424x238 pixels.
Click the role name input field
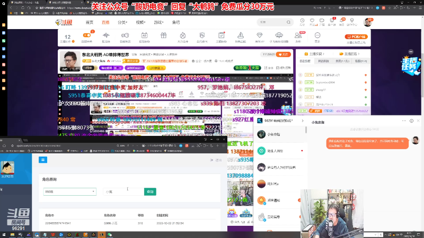tap(123, 191)
